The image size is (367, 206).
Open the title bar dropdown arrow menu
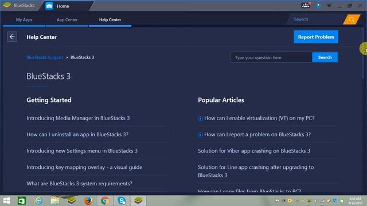click(329, 6)
